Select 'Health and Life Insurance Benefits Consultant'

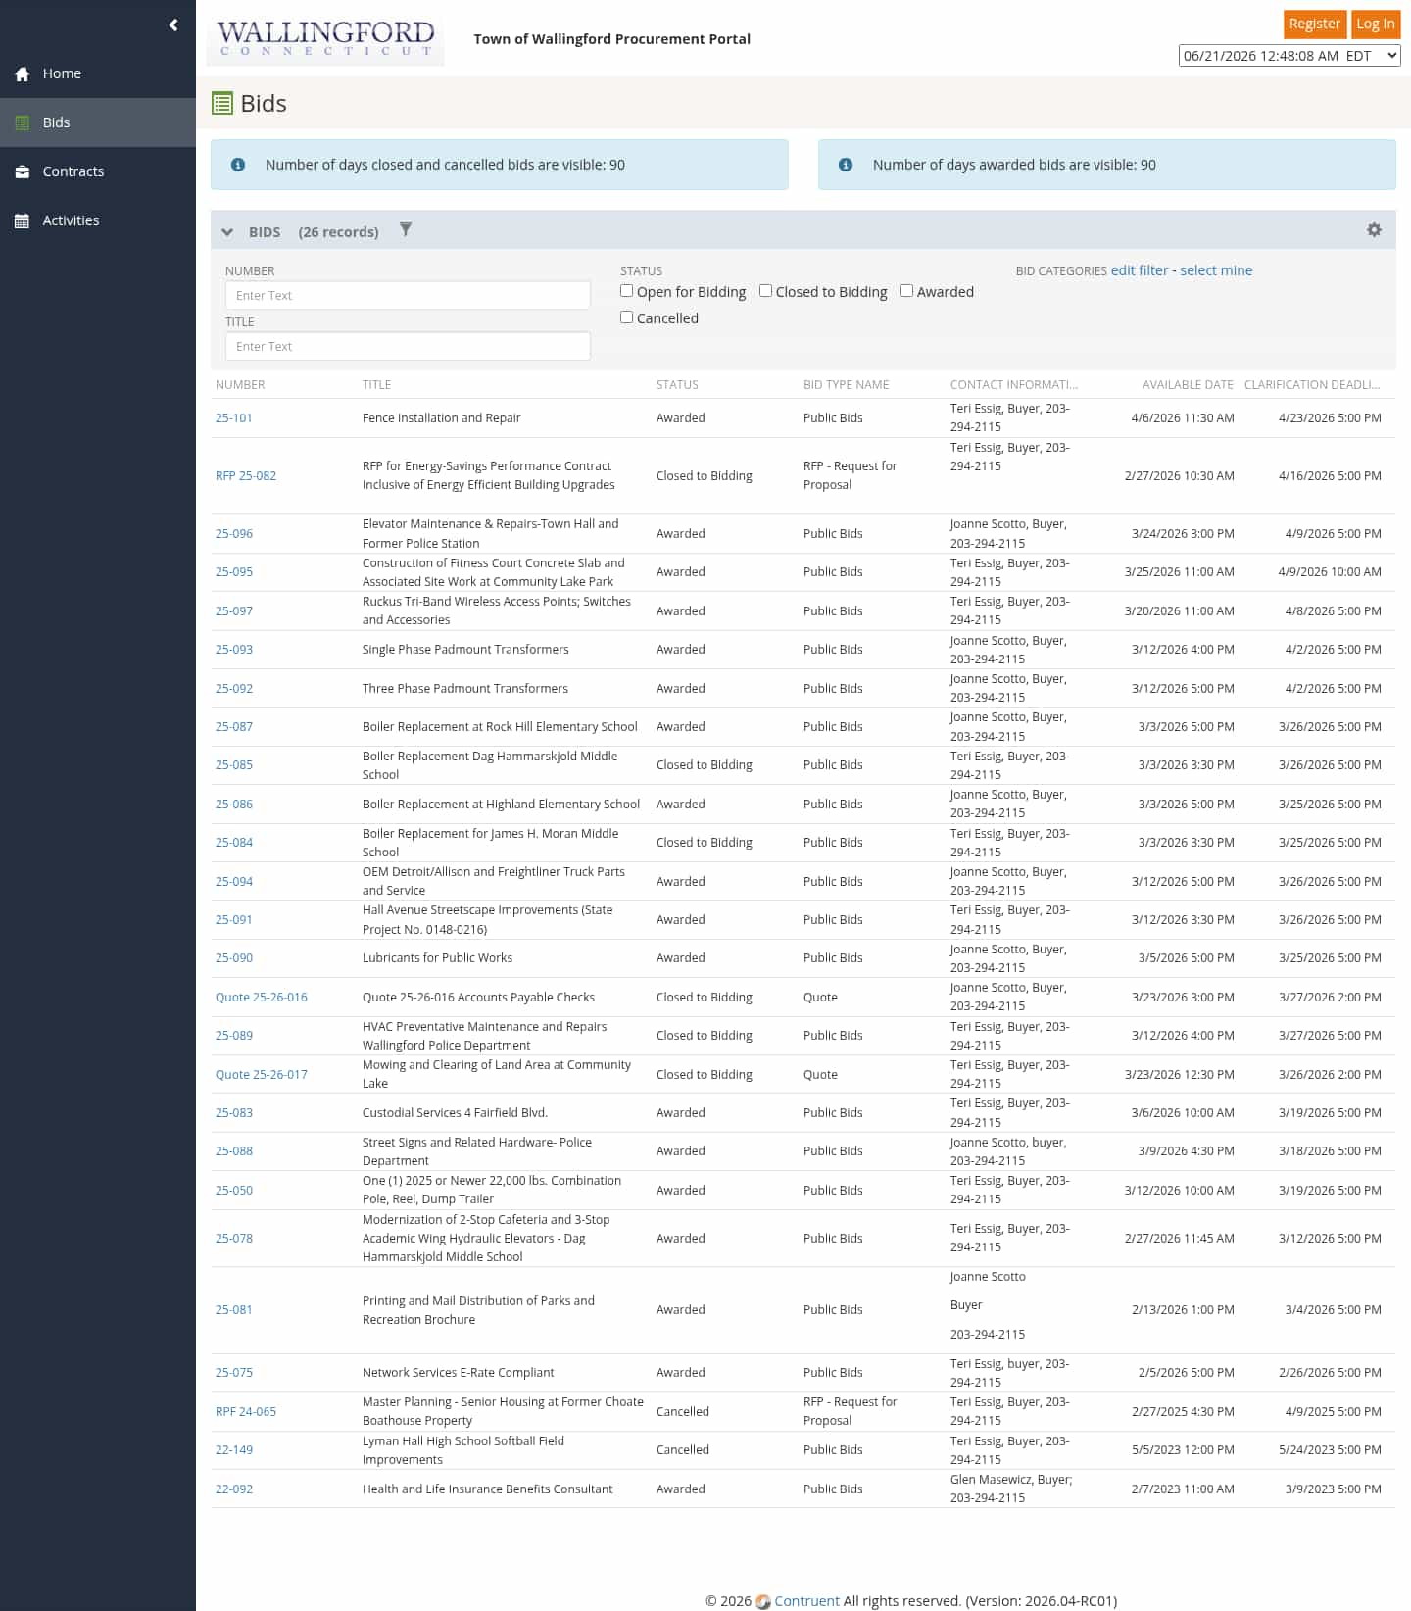(487, 1489)
